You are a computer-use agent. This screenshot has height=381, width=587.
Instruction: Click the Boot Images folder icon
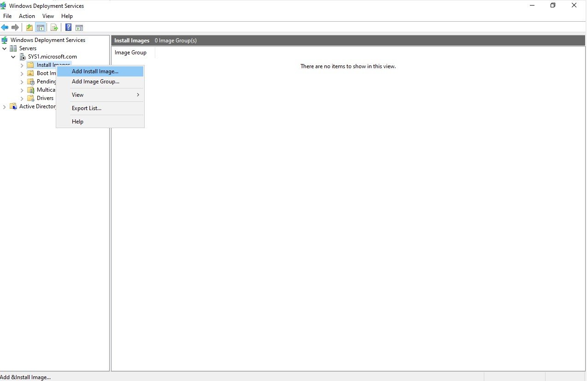31,73
